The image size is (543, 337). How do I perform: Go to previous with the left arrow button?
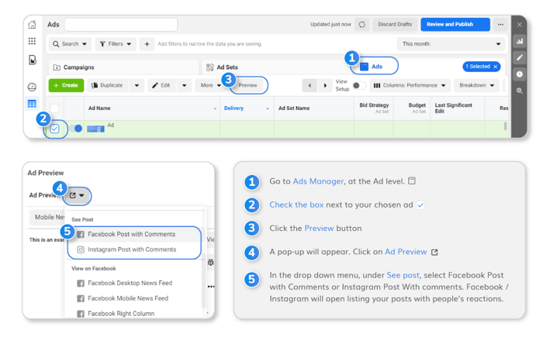point(310,85)
